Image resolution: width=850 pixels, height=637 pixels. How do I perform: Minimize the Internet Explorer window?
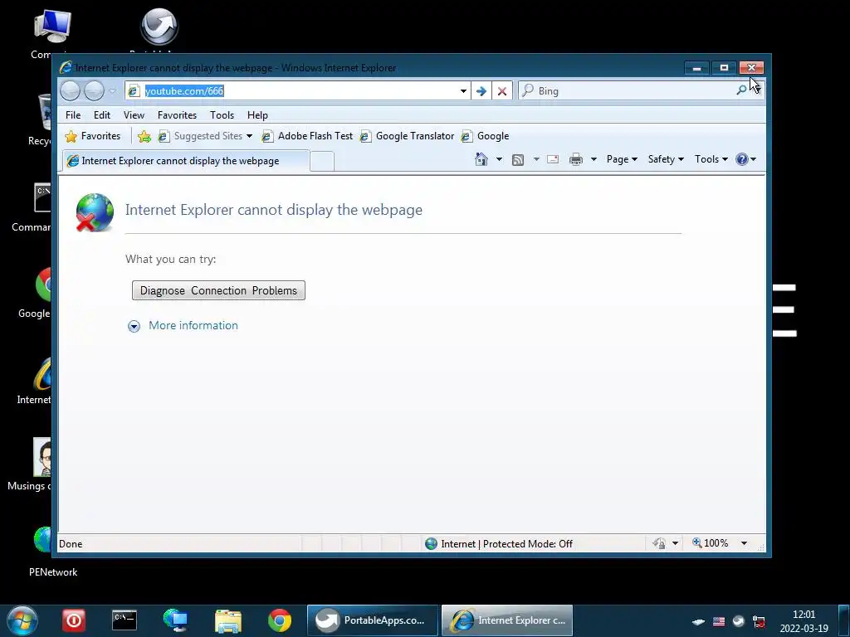point(697,68)
